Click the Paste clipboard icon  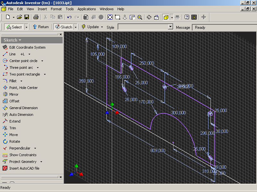pyautogui.click(x=60, y=17)
